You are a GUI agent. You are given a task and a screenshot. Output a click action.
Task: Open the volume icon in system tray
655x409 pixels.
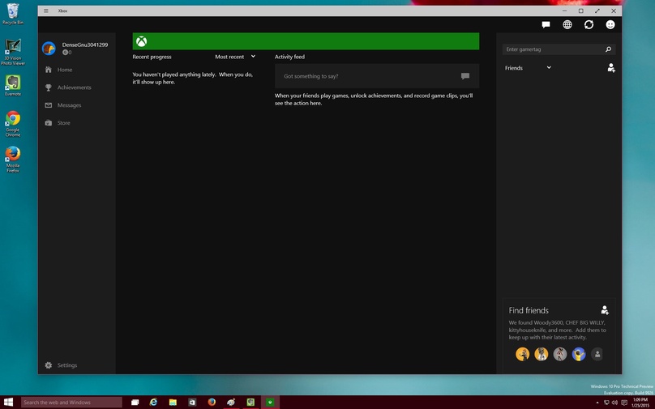coord(614,403)
